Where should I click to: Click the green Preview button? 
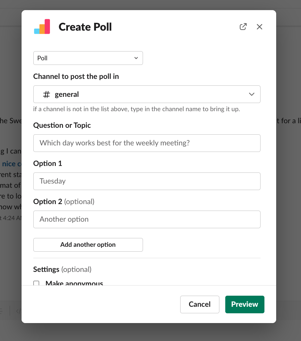(245, 304)
